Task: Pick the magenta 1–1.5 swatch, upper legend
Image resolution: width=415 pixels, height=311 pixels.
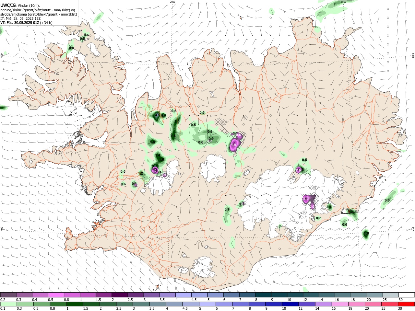Action: tap(88, 295)
